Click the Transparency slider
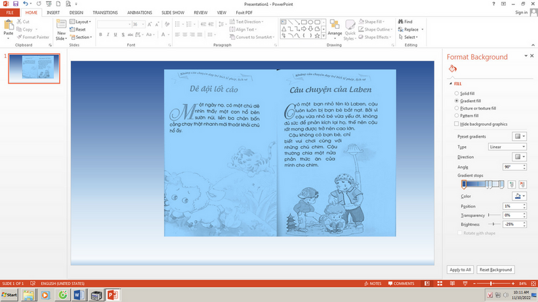Image resolution: width=538 pixels, height=302 pixels. coord(494,216)
